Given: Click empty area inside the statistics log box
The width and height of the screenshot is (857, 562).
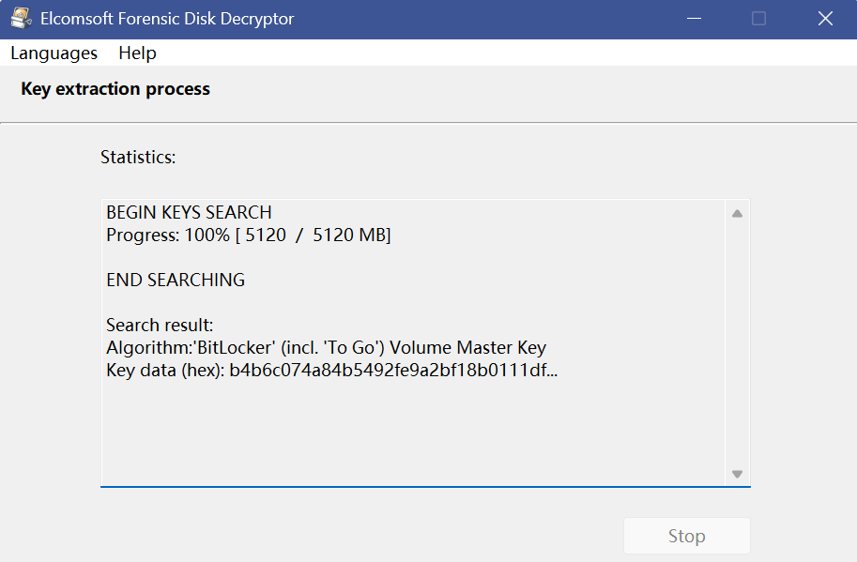Looking at the screenshot, I should pyautogui.click(x=413, y=432).
